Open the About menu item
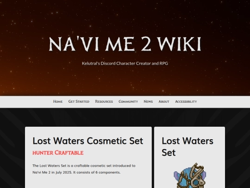This screenshot has width=250, height=188. pos(164,101)
